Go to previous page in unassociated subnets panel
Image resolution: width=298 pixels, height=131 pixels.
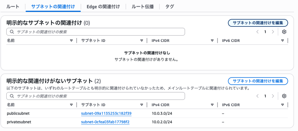[x=258, y=96]
